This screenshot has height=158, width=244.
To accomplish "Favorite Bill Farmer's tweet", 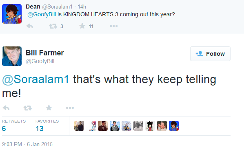I will (x=49, y=108).
